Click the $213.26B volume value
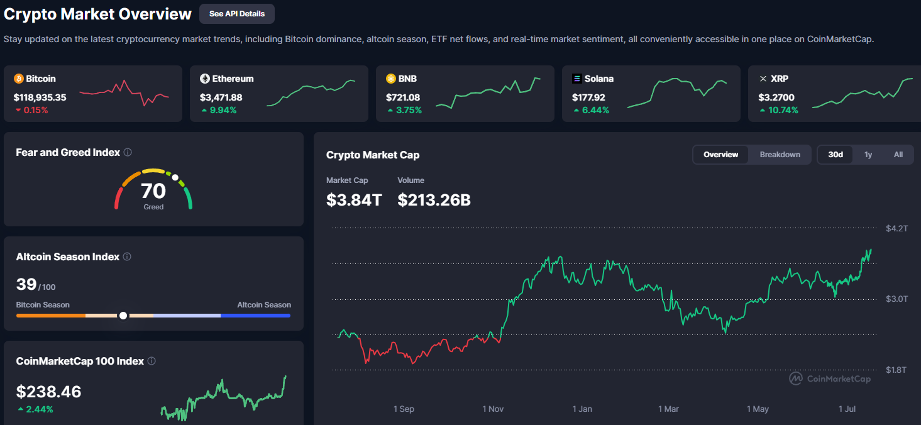Image resolution: width=921 pixels, height=425 pixels. click(x=434, y=200)
